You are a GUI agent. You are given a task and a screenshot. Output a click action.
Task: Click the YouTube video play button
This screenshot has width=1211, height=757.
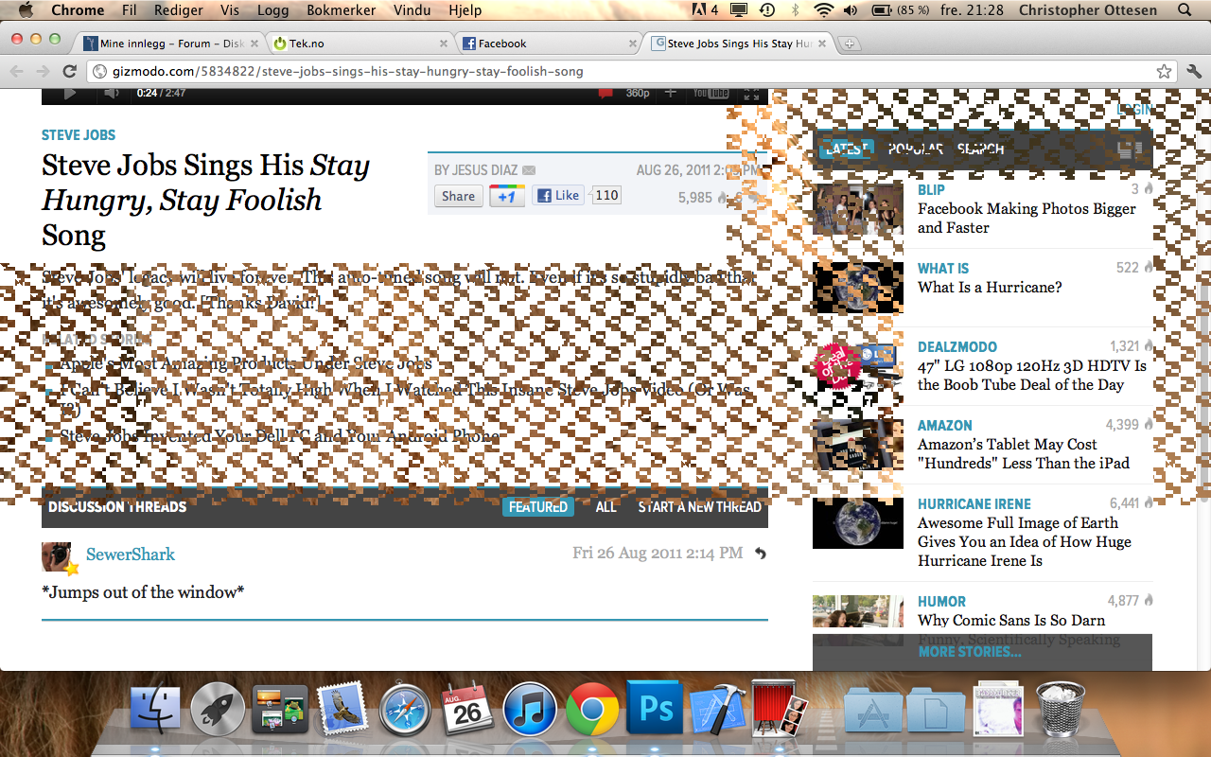pyautogui.click(x=69, y=93)
